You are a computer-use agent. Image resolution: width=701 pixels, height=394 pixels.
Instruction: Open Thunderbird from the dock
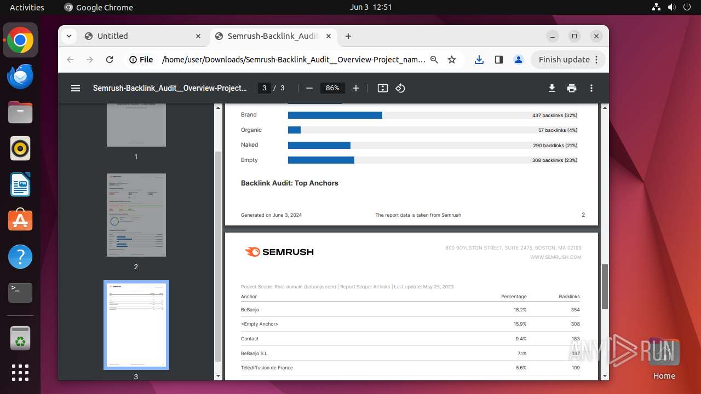click(x=20, y=77)
